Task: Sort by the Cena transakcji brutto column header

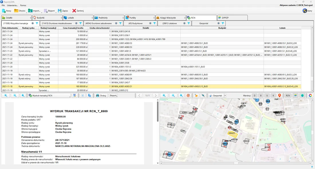Action: (x=73, y=28)
